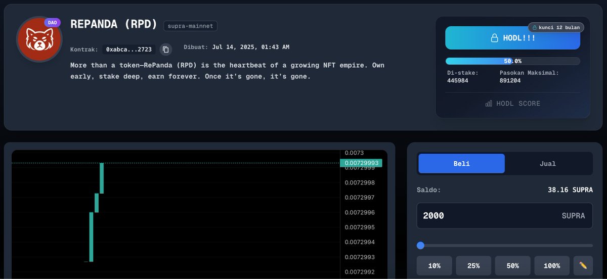Click the 38.16 SUPRA balance
Image resolution: width=607 pixels, height=279 pixels.
(570, 190)
